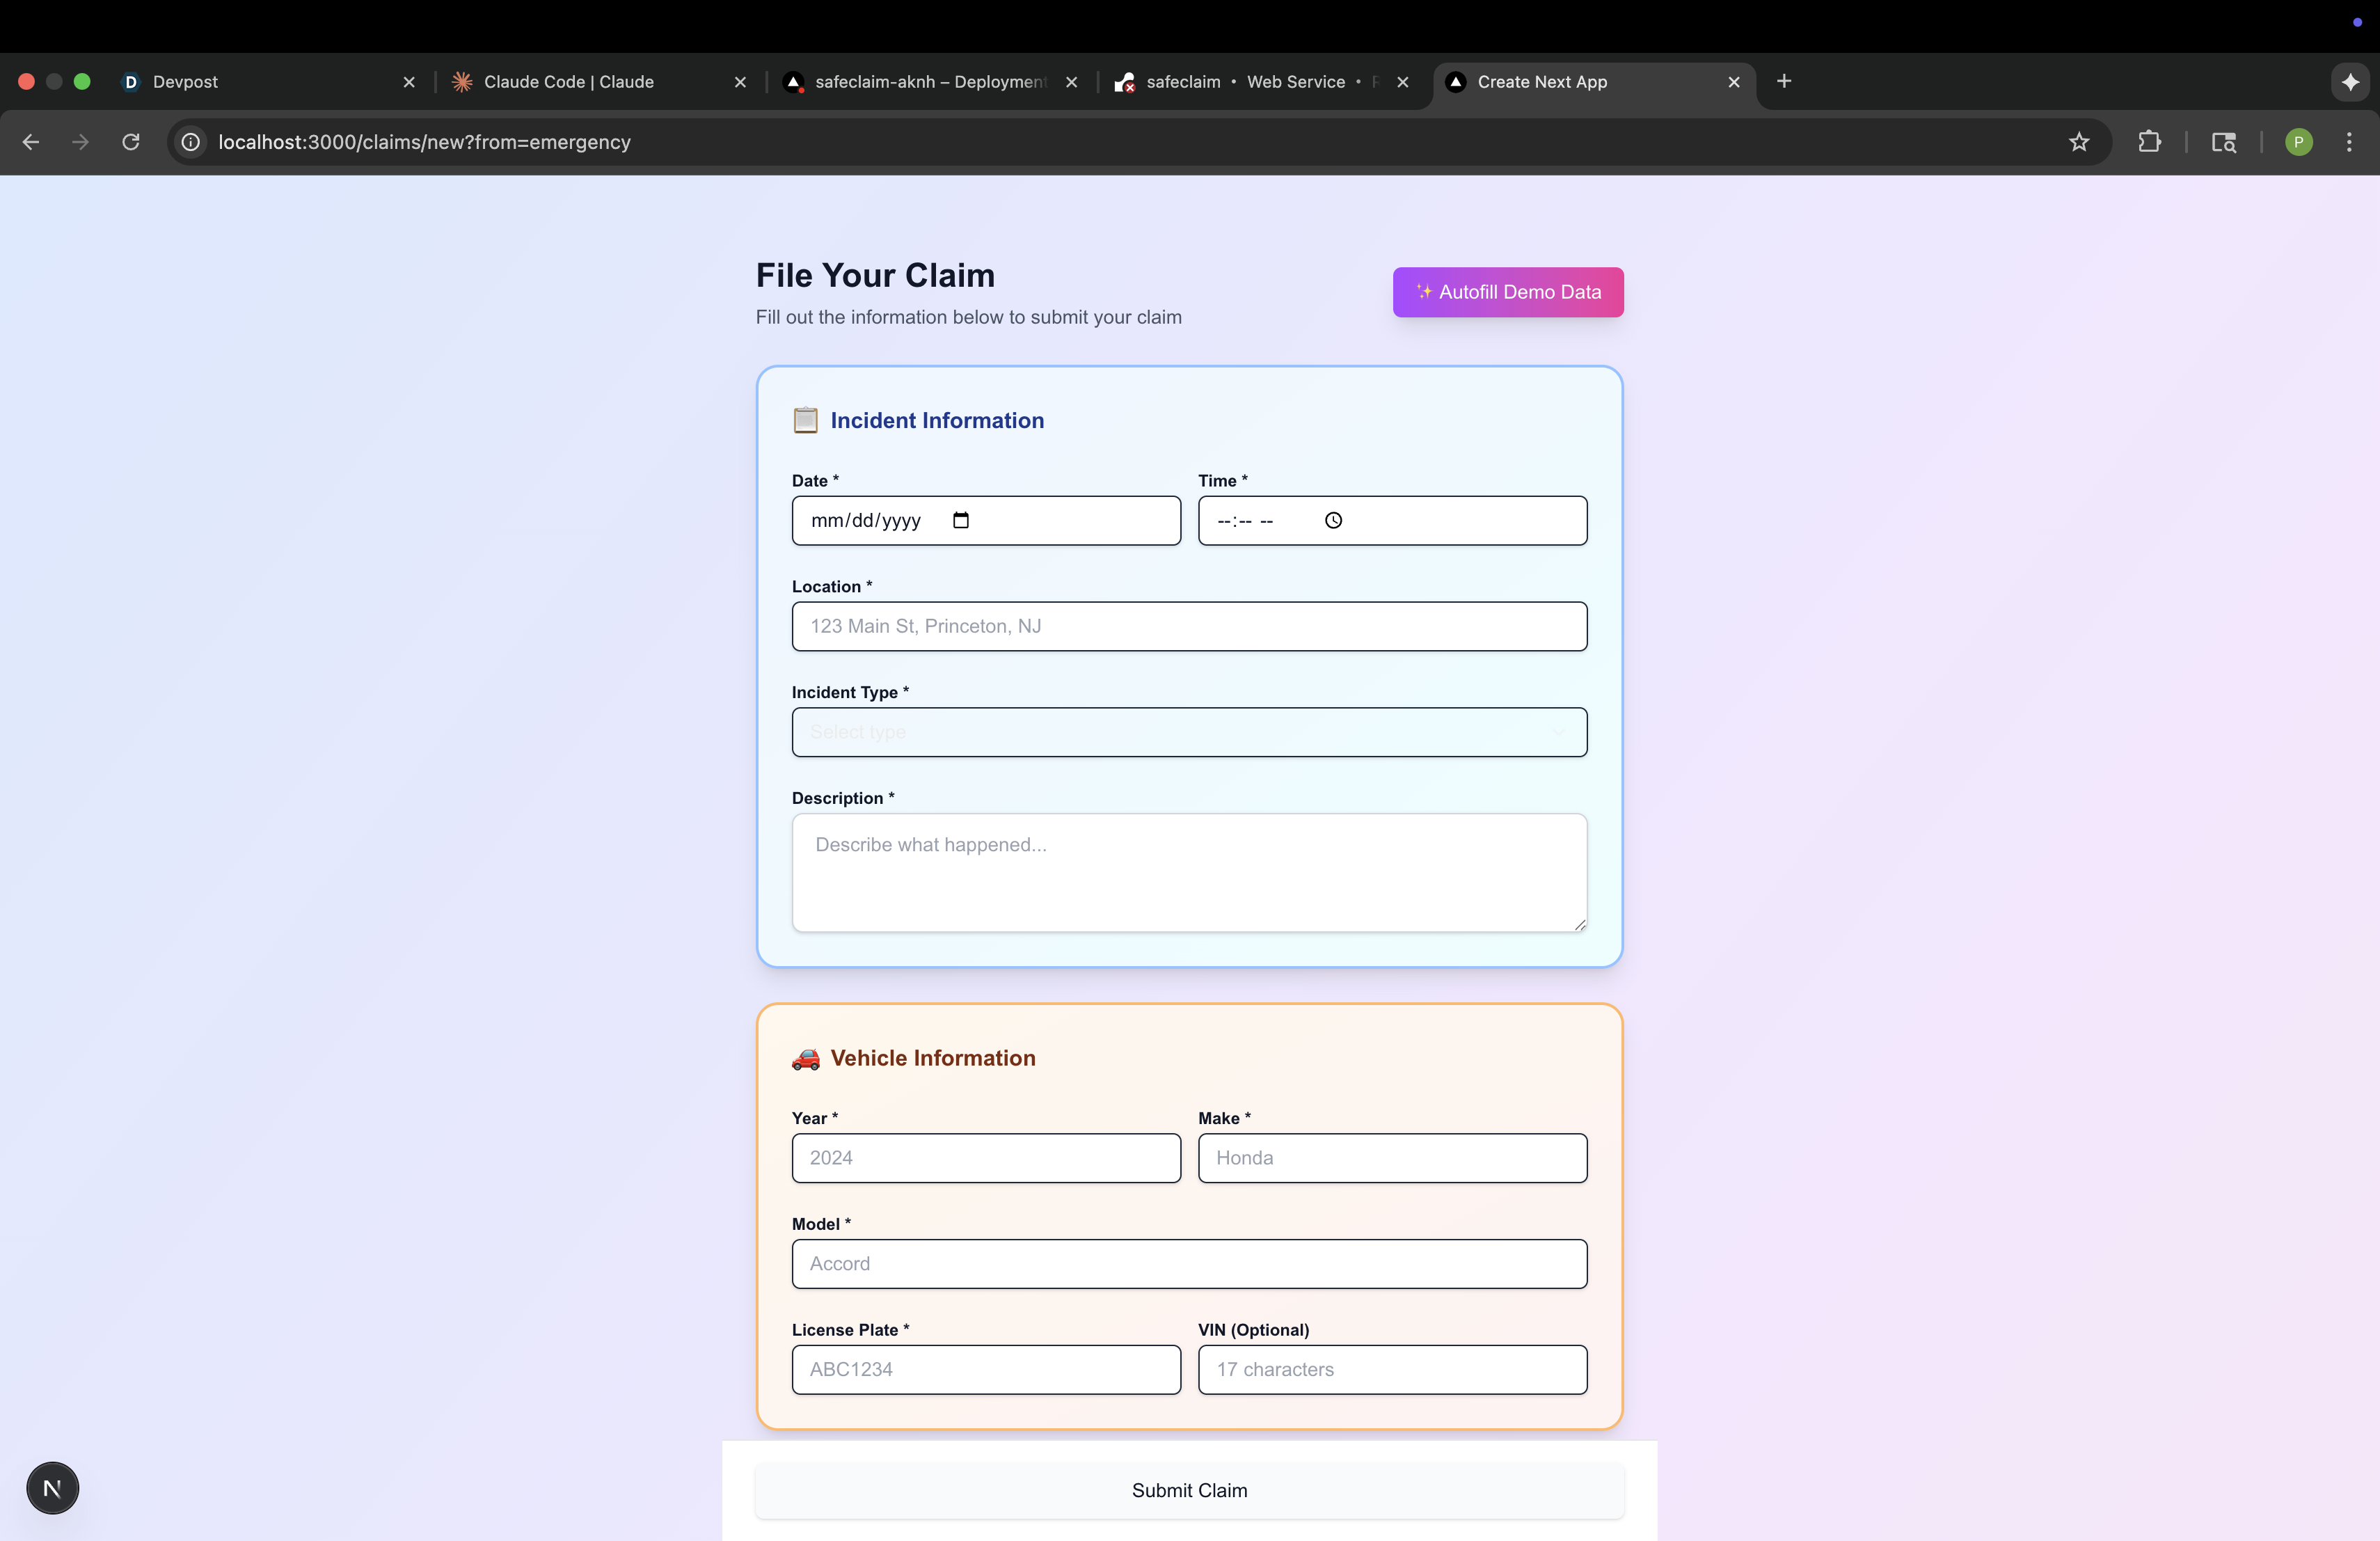View site information icon in address bar
Screen dimensions: 2380x1541
coord(191,142)
